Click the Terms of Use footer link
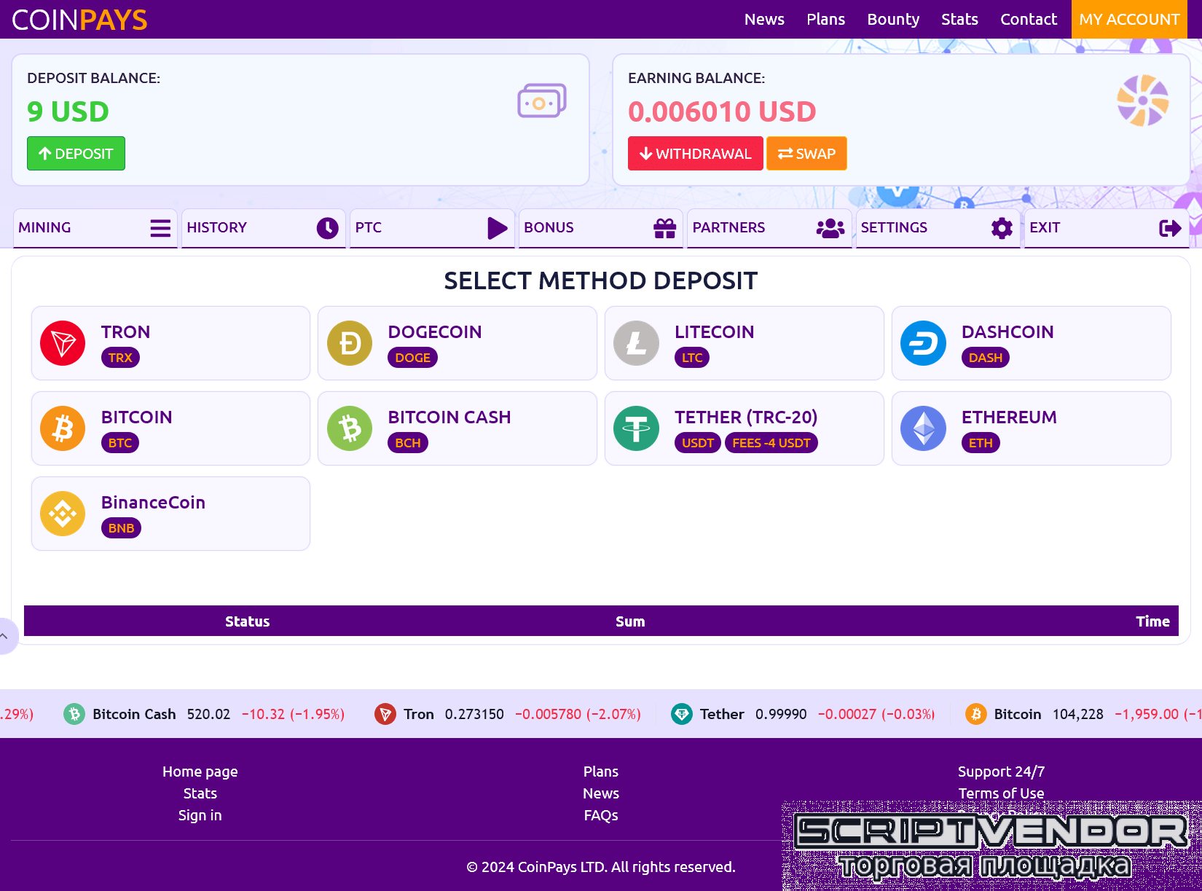 (1002, 793)
